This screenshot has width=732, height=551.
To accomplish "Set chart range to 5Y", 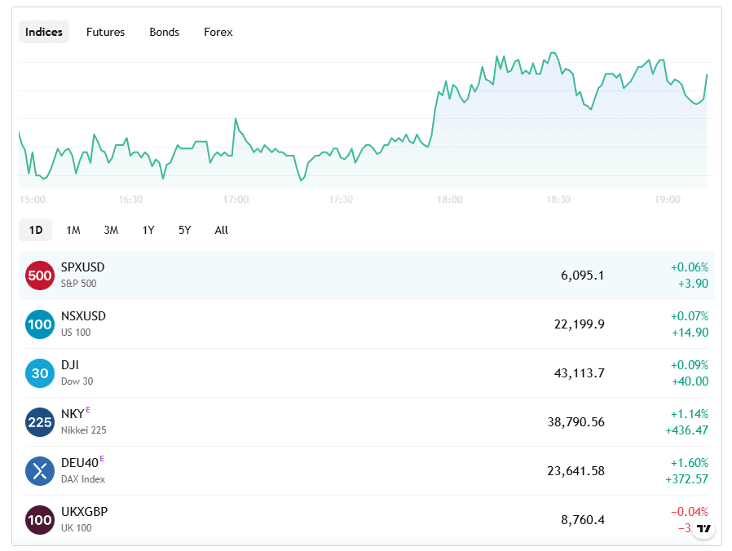I will (x=185, y=230).
